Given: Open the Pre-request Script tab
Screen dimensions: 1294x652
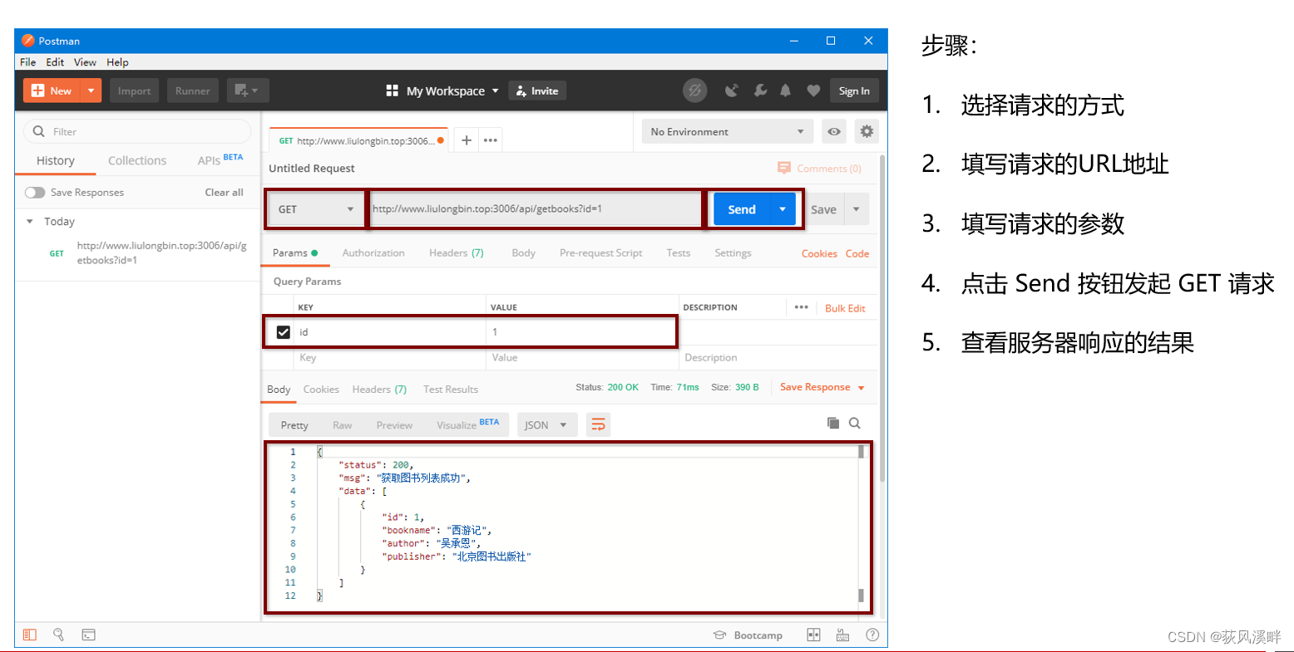Looking at the screenshot, I should point(600,252).
